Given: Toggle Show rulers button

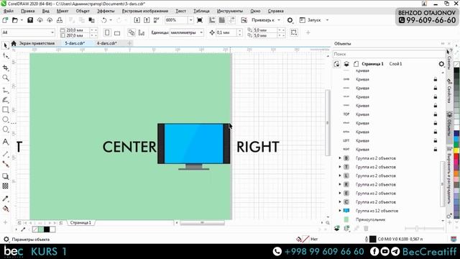Looking at the screenshot, I should click(212, 20).
